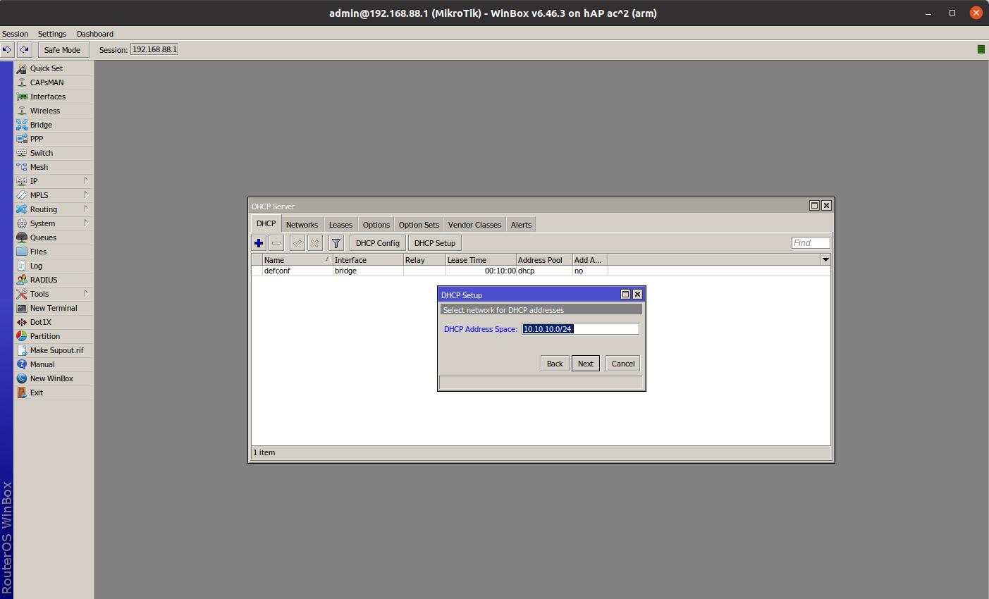Screen dimensions: 989x599
Task: Open the Manual
Action: click(x=54, y=364)
